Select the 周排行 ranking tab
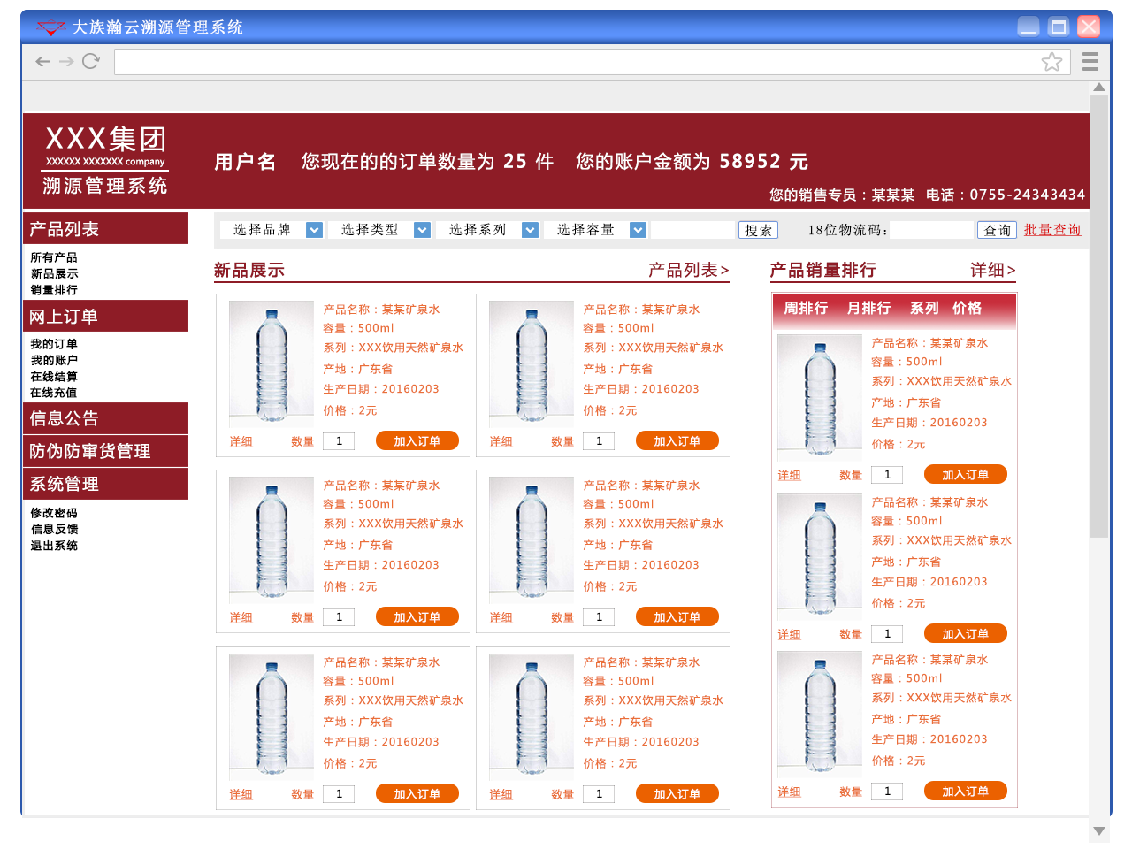This screenshot has width=1132, height=849. [806, 308]
